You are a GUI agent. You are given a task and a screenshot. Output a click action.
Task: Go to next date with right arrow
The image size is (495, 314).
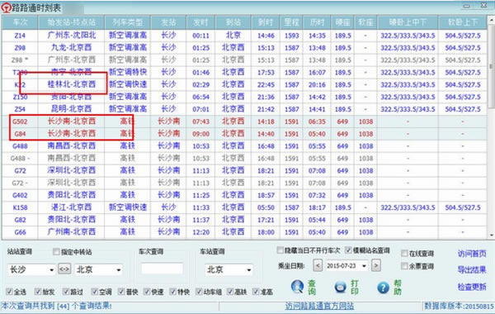(x=375, y=265)
